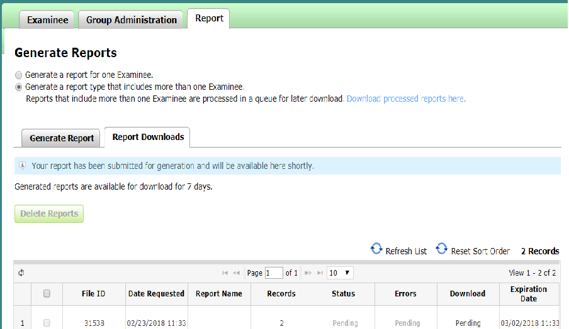Sort the table by Date Requested column
569x329 pixels.
(156, 293)
